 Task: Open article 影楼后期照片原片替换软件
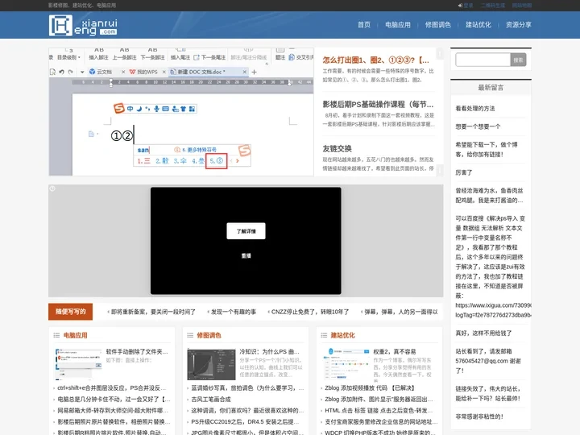click(x=114, y=421)
